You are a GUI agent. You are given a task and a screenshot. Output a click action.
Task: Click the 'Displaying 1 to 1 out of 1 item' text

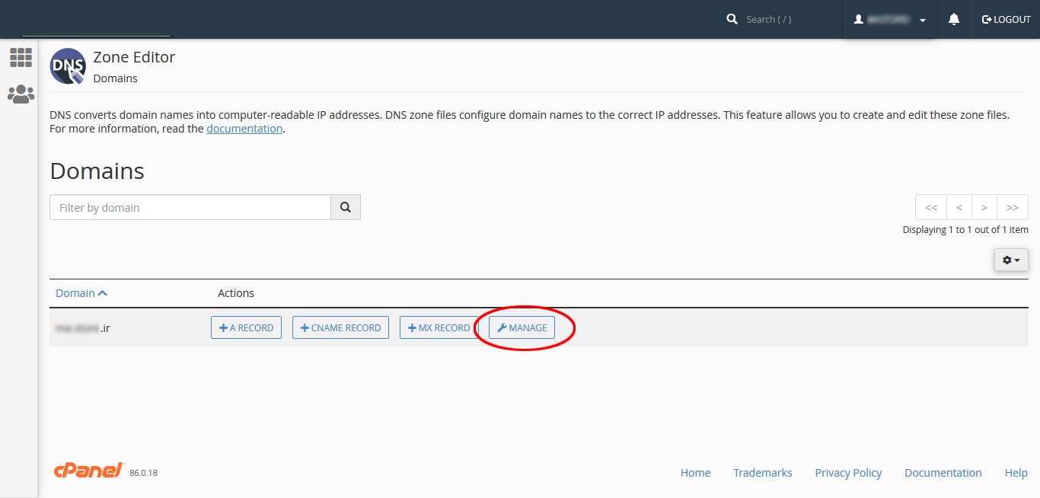[x=965, y=229]
